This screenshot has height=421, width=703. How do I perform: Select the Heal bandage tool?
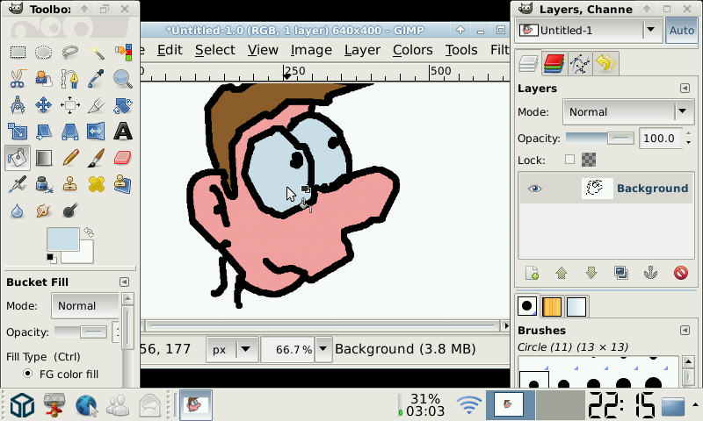coord(97,184)
